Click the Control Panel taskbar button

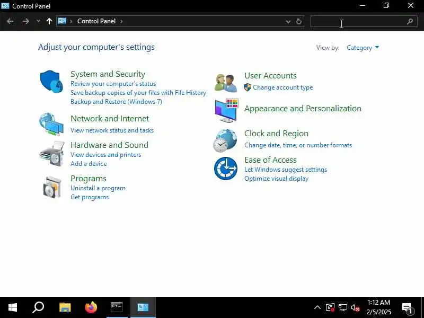[x=143, y=307]
